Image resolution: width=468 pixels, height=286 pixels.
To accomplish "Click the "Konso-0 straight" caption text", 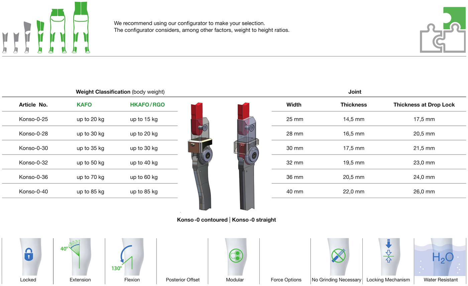I will click(254, 220).
